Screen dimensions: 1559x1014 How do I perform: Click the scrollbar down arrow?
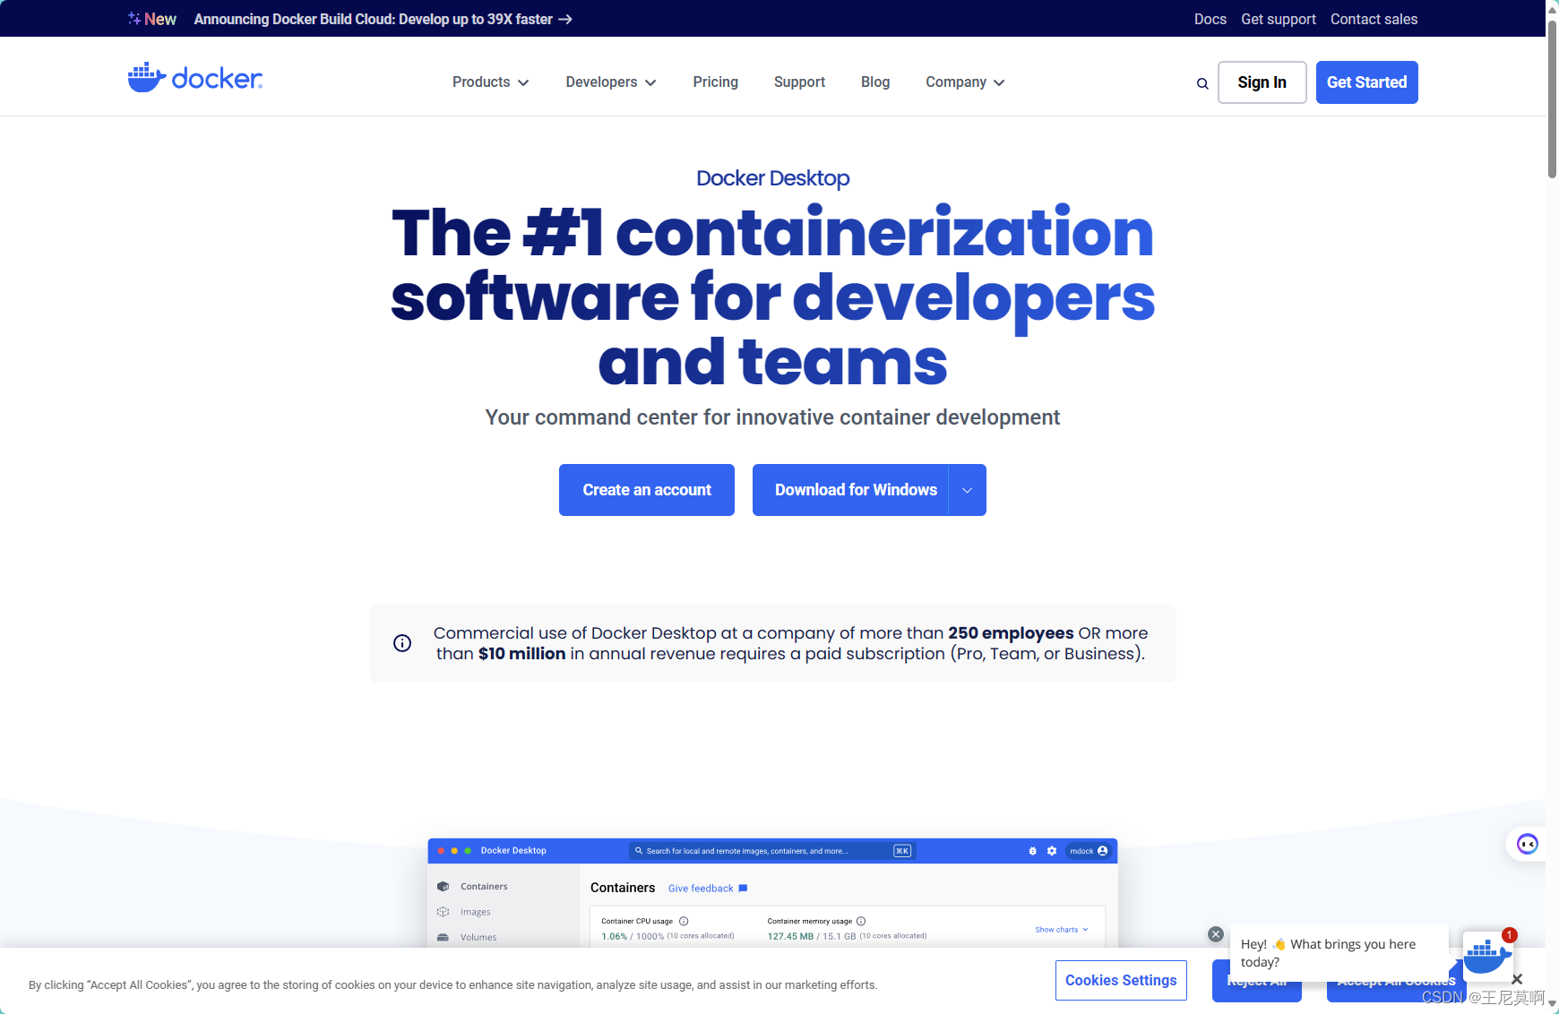click(1553, 1005)
